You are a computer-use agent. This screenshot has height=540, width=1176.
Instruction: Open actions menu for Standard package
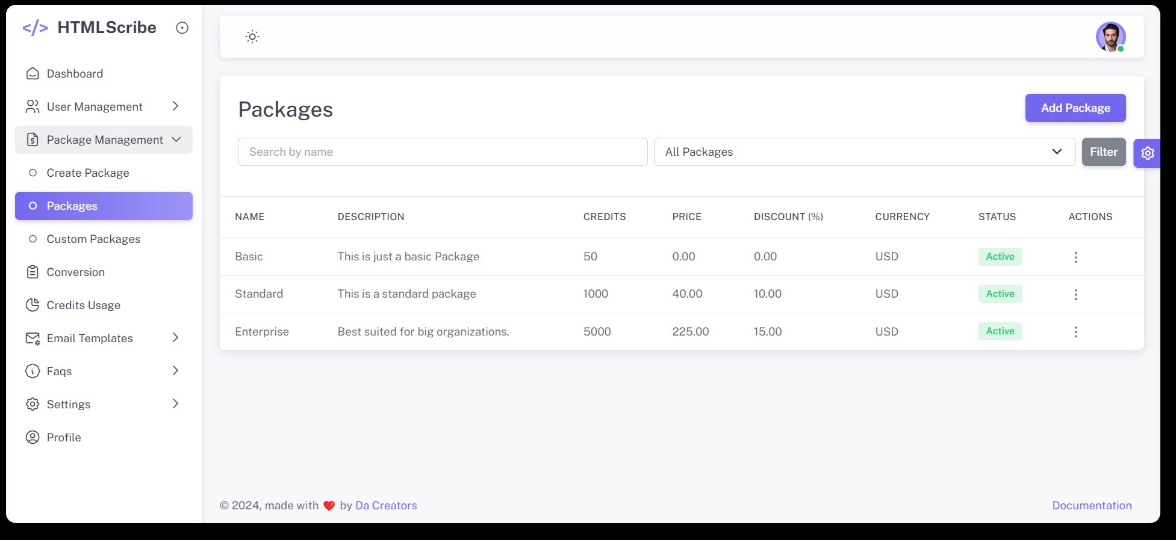[x=1075, y=295]
